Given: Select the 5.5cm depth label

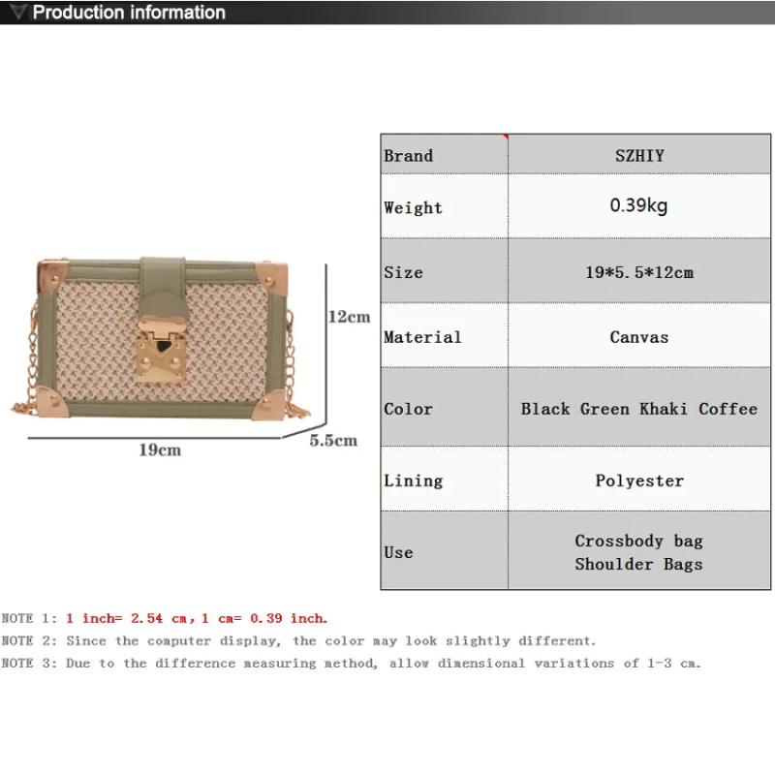Looking at the screenshot, I should (333, 440).
